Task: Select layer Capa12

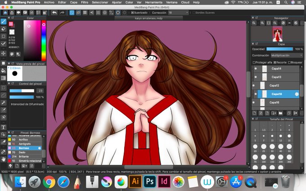Action: pyautogui.click(x=276, y=85)
